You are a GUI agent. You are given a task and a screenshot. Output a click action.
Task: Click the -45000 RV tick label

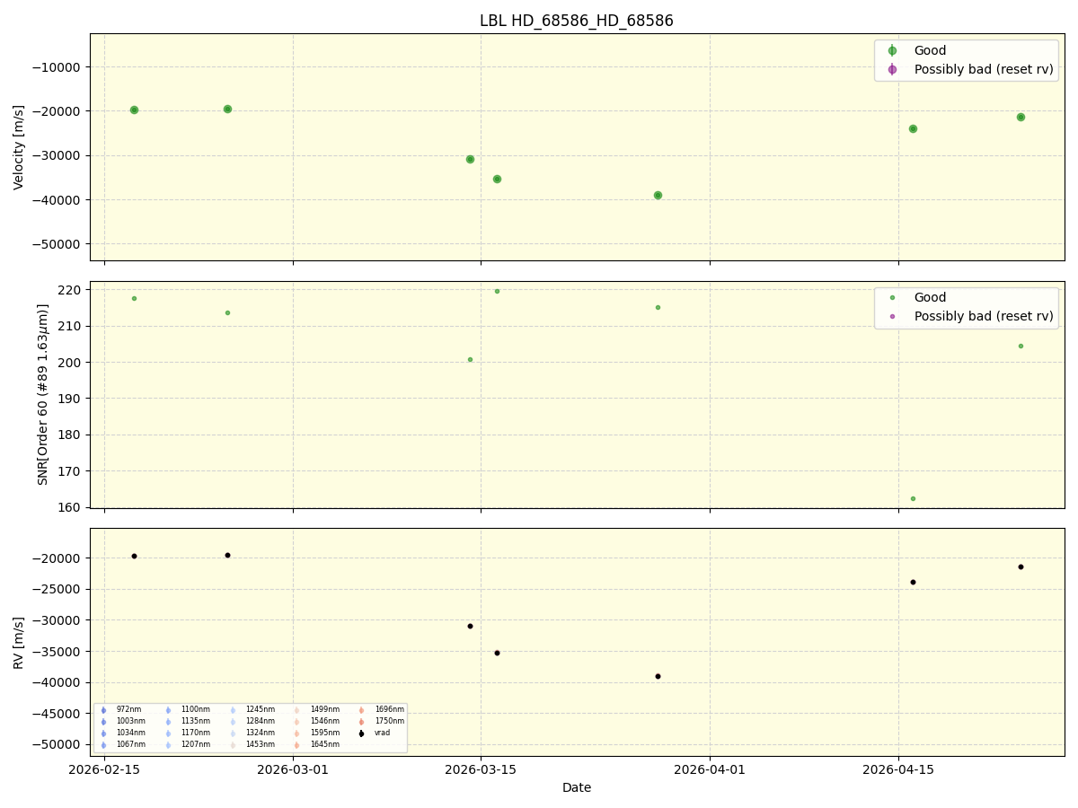click(57, 714)
